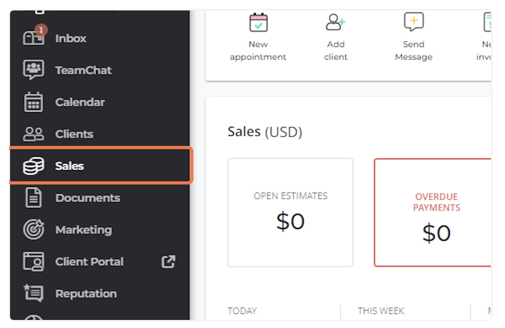Click the New appointment calendar icon
Screen dimensions: 505x328
coord(258,22)
